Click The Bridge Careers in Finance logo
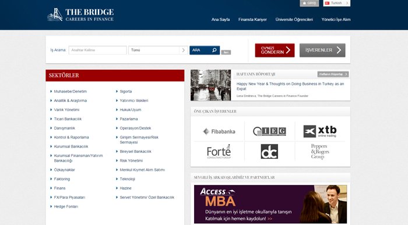The width and height of the screenshot is (408, 225). pos(80,15)
